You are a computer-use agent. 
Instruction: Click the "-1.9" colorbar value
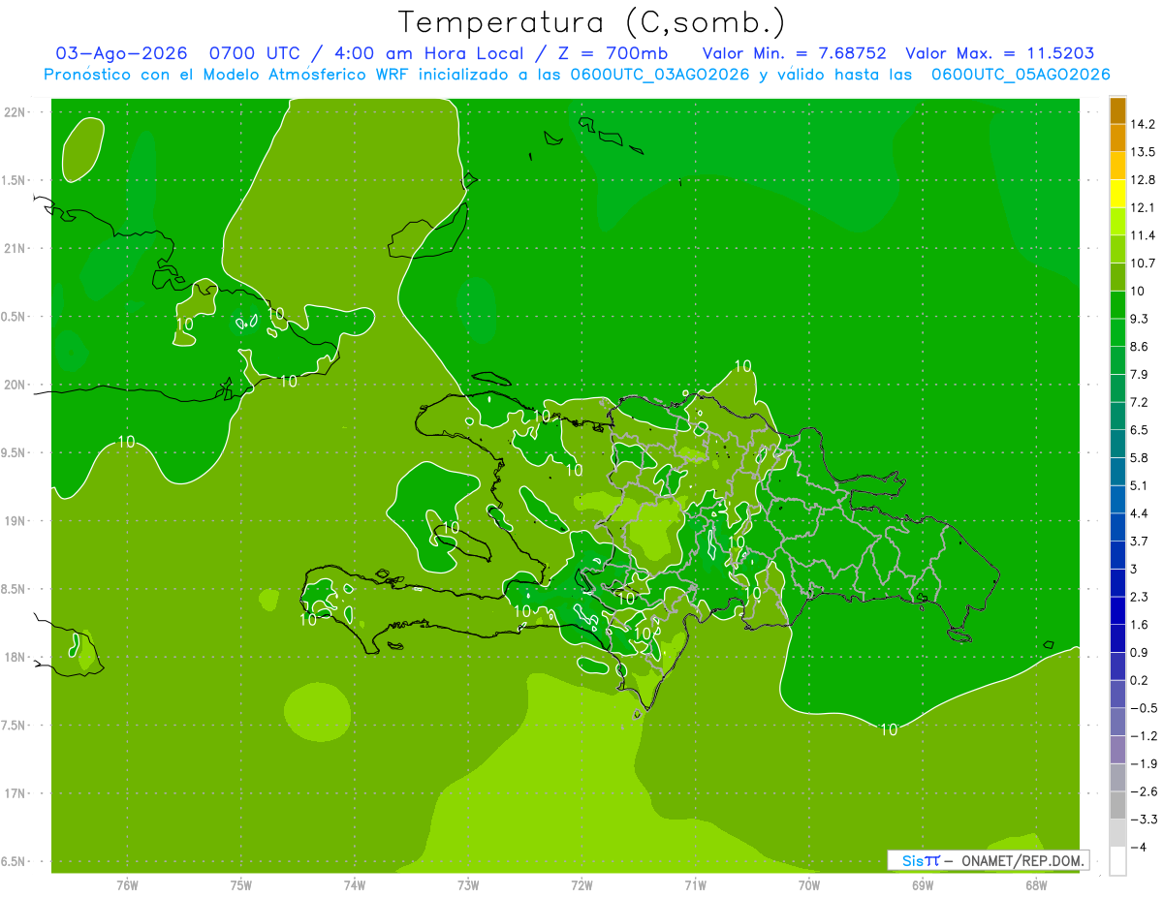(1143, 763)
